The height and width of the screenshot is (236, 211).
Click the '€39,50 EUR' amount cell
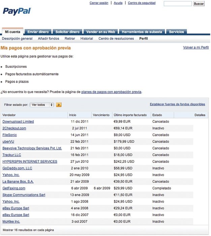(x=123, y=181)
